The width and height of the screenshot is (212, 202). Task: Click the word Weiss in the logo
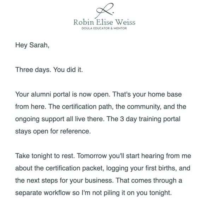point(125,22)
